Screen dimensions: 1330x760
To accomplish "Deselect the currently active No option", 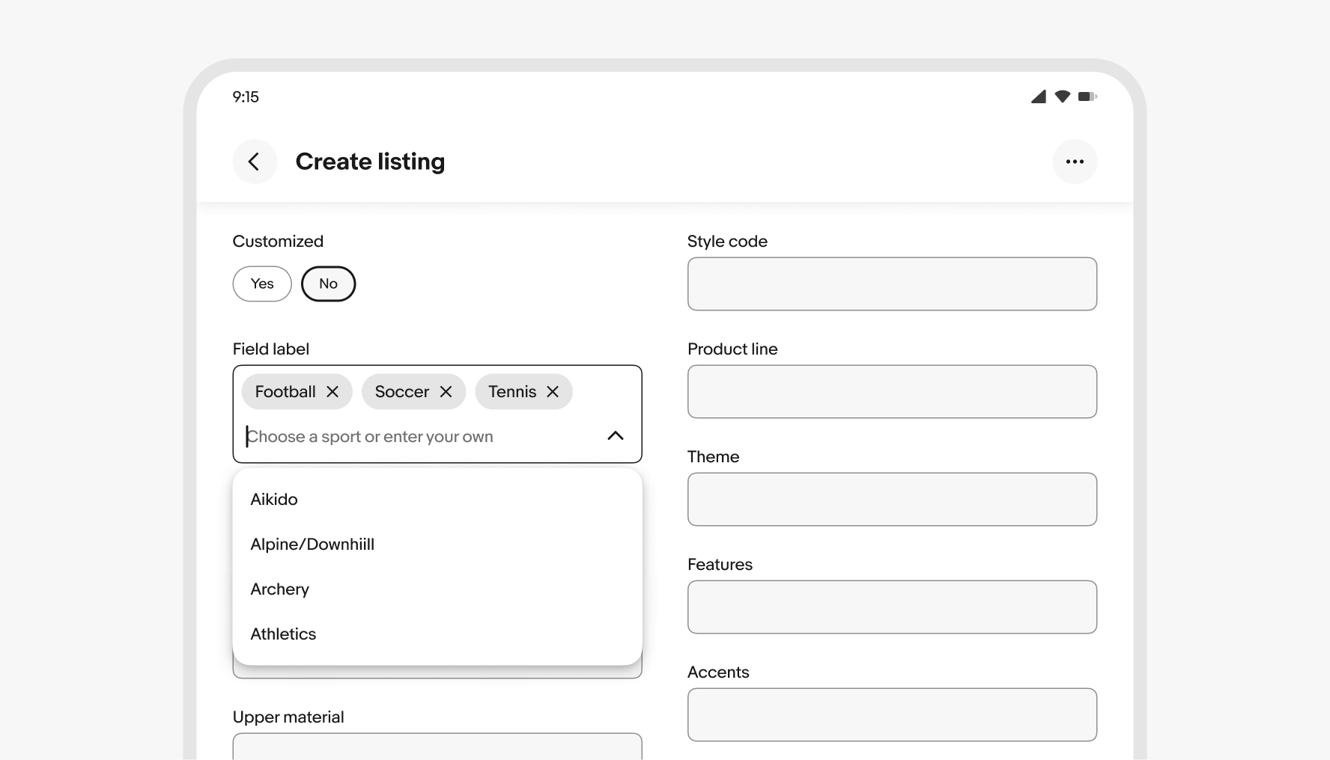I will click(328, 284).
